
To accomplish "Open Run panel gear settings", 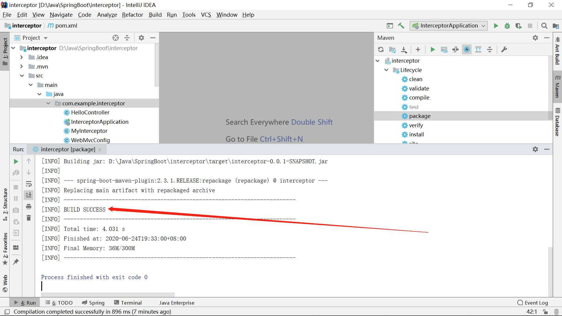I will pyautogui.click(x=535, y=149).
